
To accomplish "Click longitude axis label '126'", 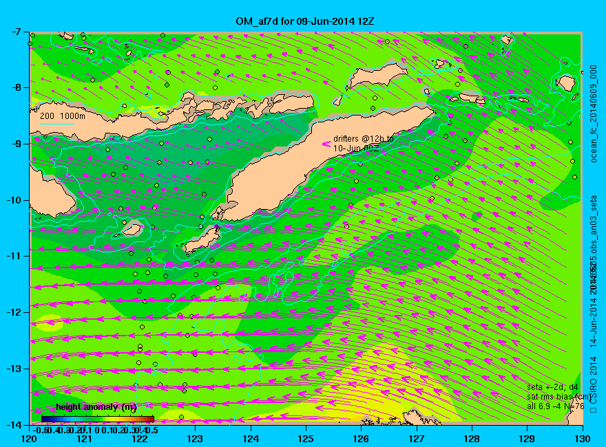I will 362,439.
